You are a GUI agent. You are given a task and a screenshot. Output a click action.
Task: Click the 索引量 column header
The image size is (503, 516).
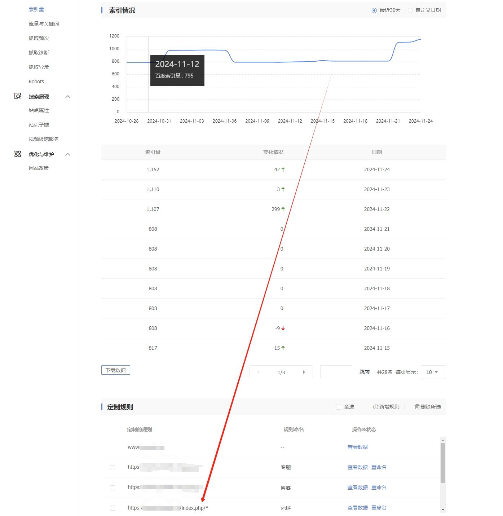pyautogui.click(x=153, y=152)
